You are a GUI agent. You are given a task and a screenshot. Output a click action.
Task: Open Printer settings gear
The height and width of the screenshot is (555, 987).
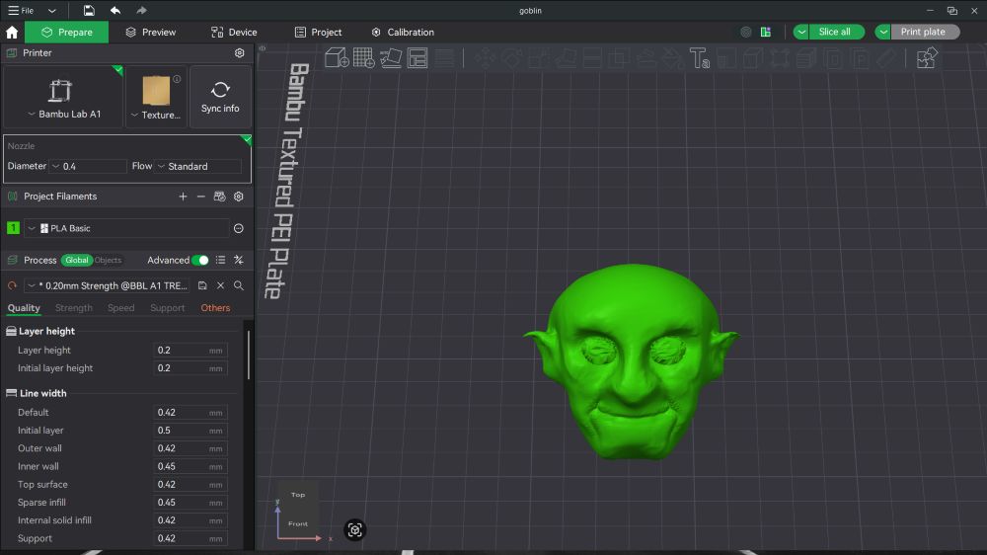coord(239,53)
